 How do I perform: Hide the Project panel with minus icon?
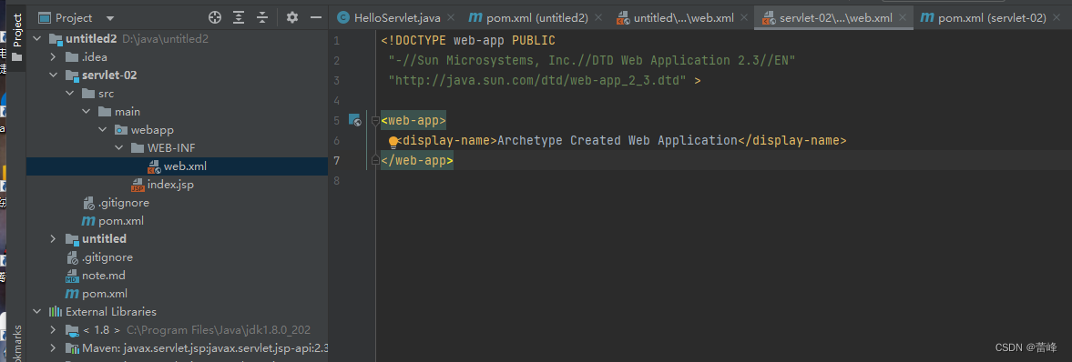[315, 18]
